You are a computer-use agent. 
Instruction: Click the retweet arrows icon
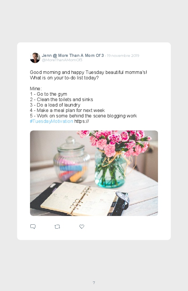[x=57, y=226]
